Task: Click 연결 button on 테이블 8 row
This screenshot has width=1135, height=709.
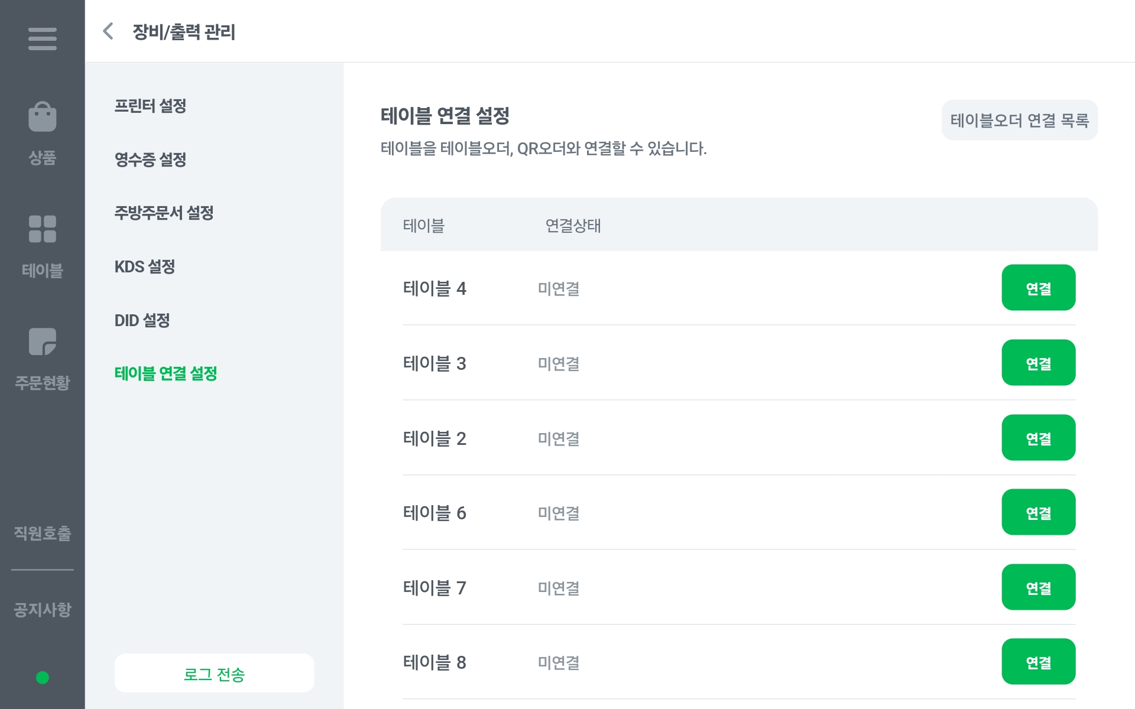Action: (1038, 662)
